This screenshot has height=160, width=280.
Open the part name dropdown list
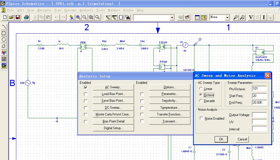(x=172, y=17)
